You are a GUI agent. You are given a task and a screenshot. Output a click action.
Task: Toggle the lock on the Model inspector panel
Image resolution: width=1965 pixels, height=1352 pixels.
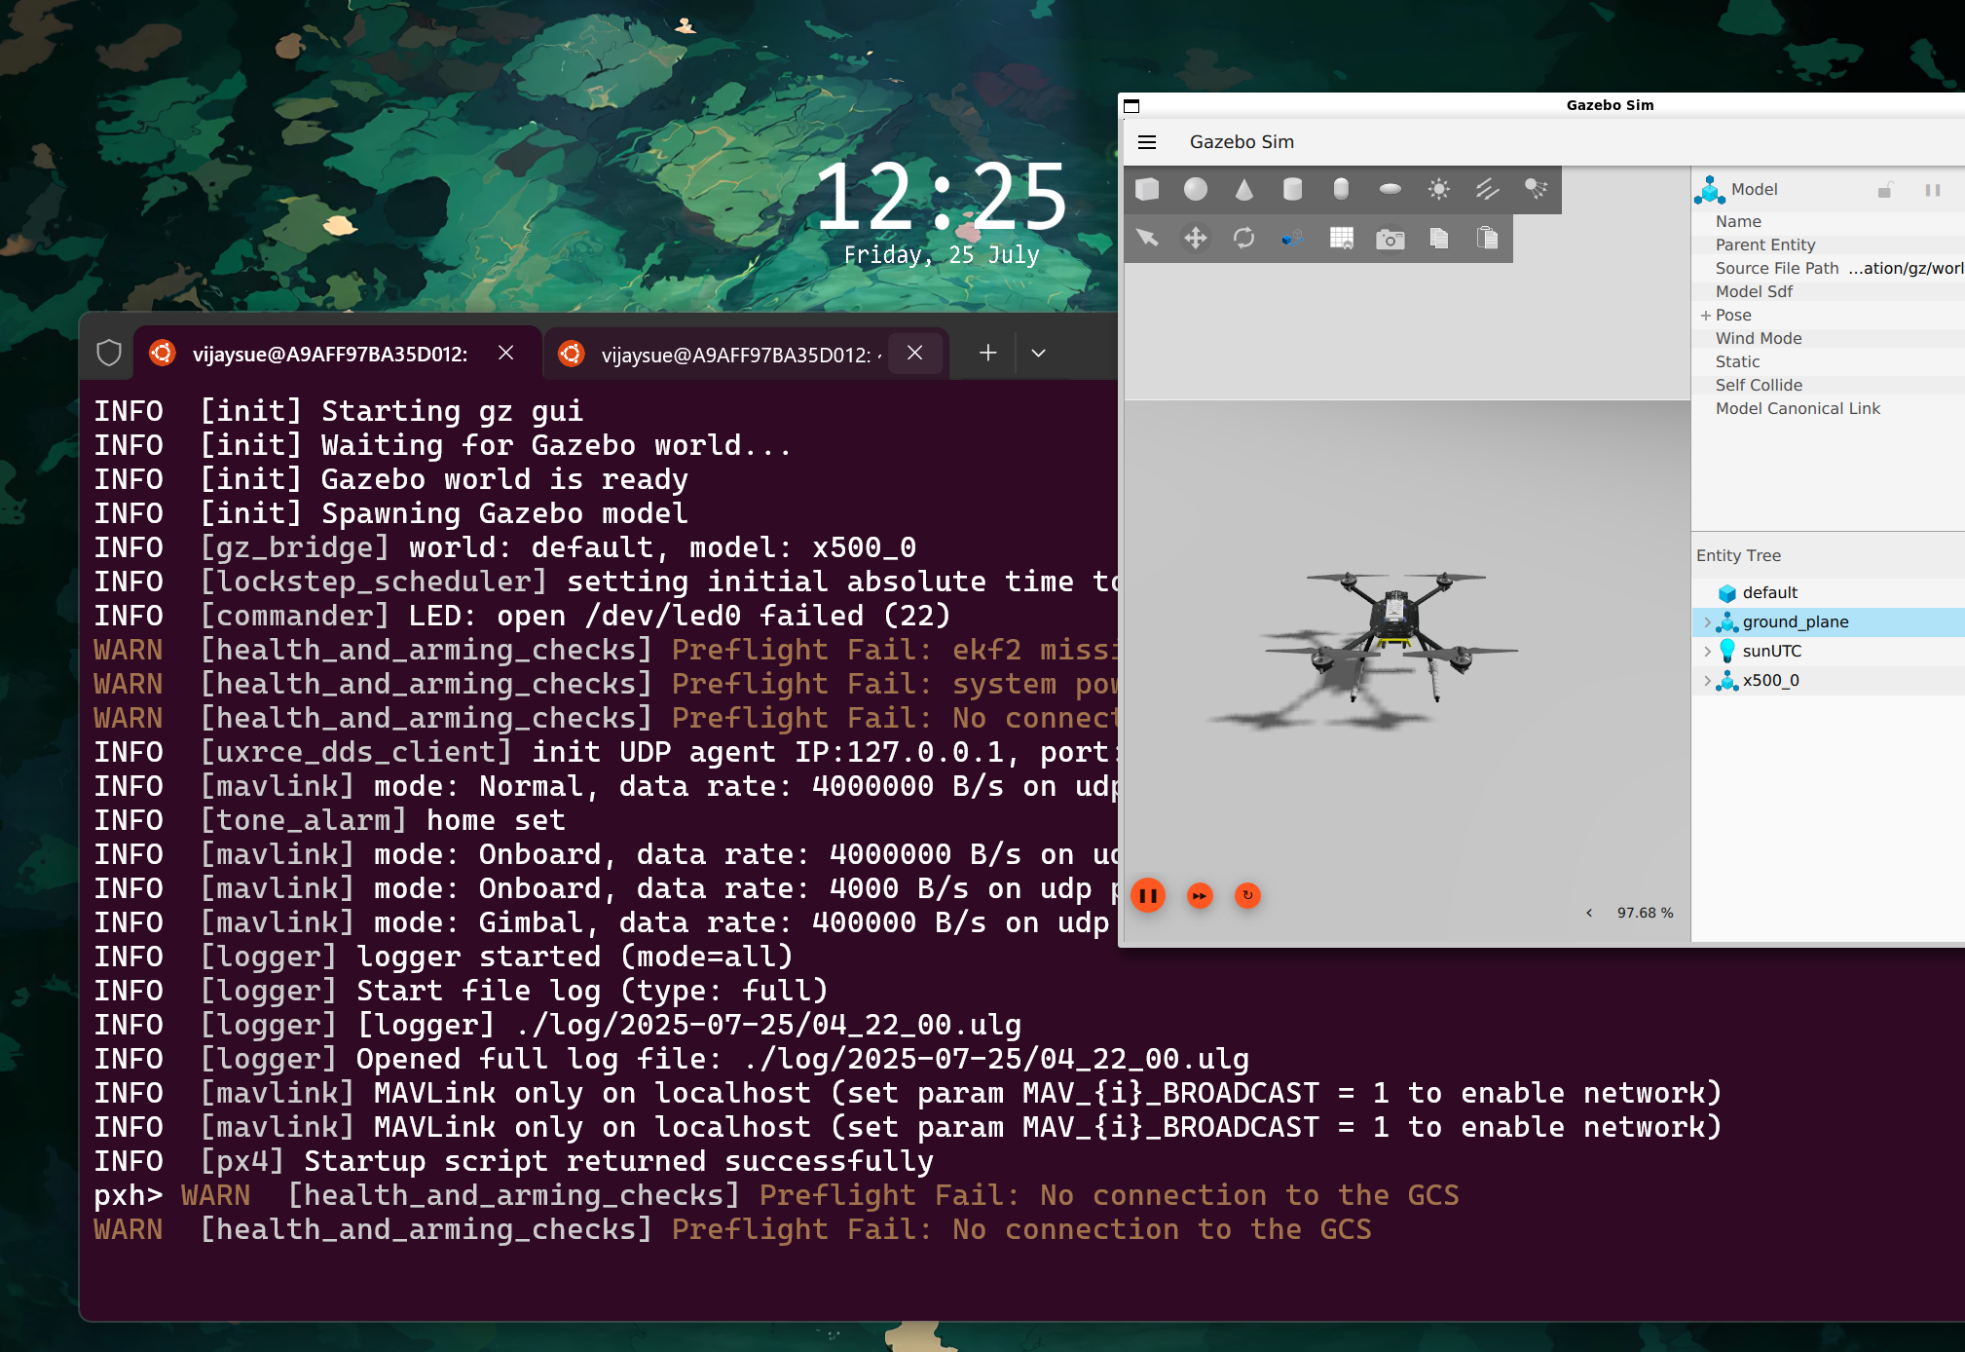pyautogui.click(x=1885, y=190)
